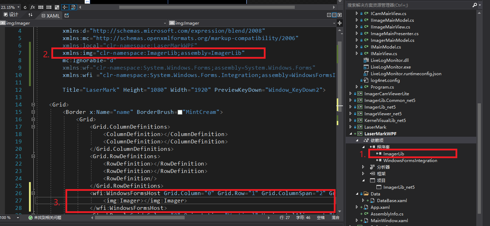
Task: Click the search magnifier in Solution Explorer
Action: tap(475, 5)
